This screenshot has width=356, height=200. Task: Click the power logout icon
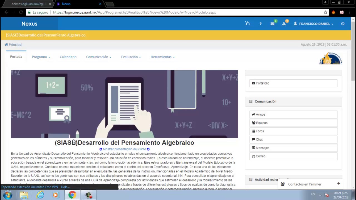[x=343, y=24]
